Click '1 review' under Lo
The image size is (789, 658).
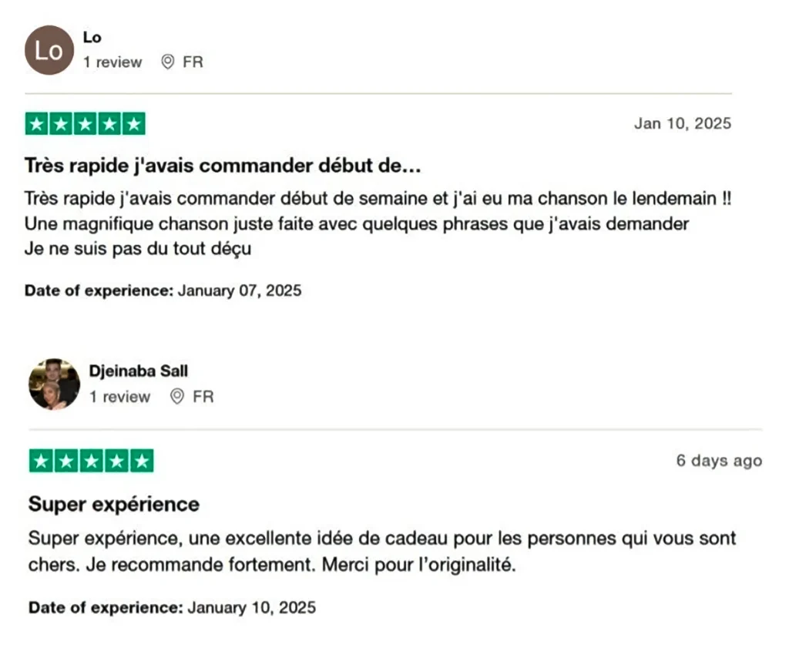(112, 62)
